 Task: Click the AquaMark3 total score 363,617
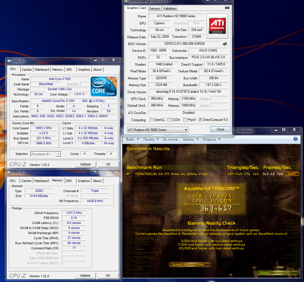tap(216, 208)
